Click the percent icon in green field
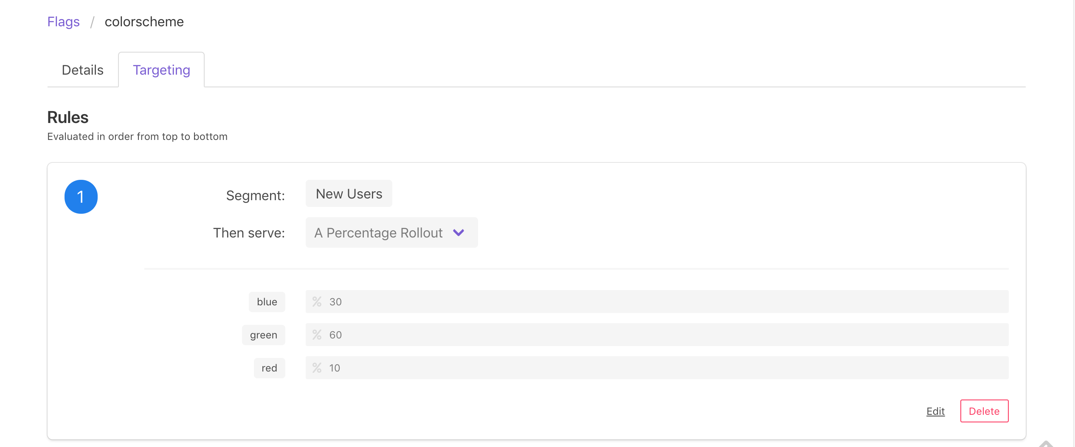1075x447 pixels. [317, 335]
